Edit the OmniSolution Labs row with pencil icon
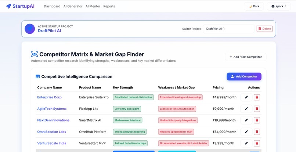This screenshot has width=296, height=152. [246, 132]
